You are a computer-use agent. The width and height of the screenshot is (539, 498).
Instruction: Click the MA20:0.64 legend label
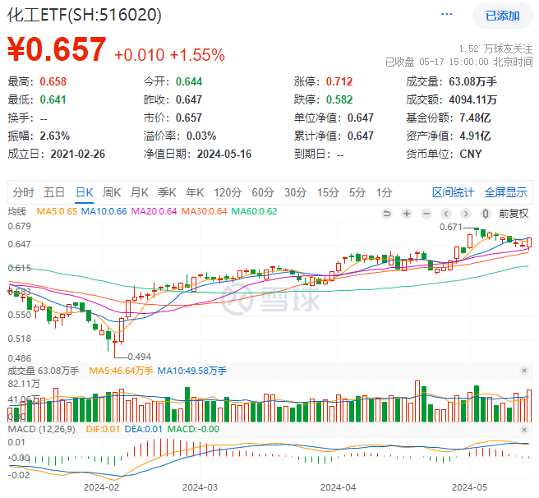[x=154, y=211]
